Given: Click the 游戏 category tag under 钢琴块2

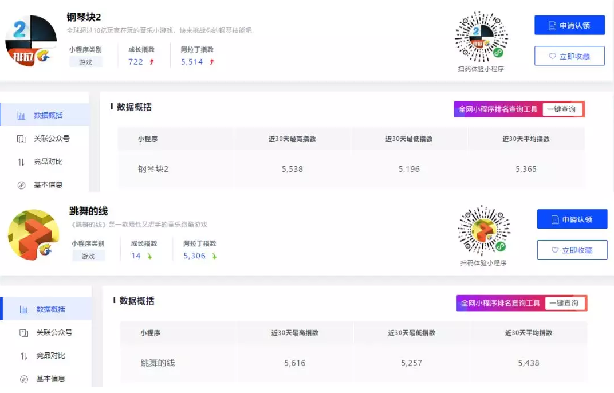Looking at the screenshot, I should click(86, 62).
